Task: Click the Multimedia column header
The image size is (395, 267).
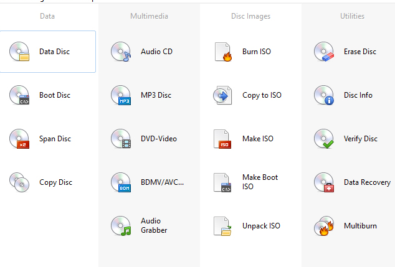Action: pyautogui.click(x=149, y=16)
